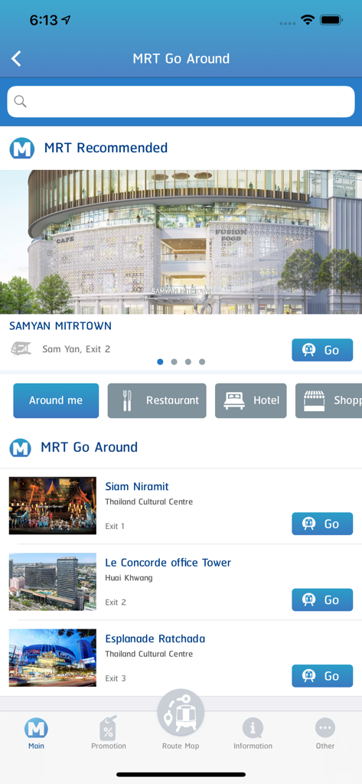The height and width of the screenshot is (784, 362).
Task: Tap the battery status icon
Action: pos(331,20)
